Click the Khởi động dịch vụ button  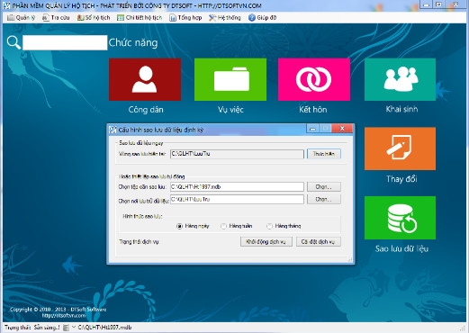point(266,242)
